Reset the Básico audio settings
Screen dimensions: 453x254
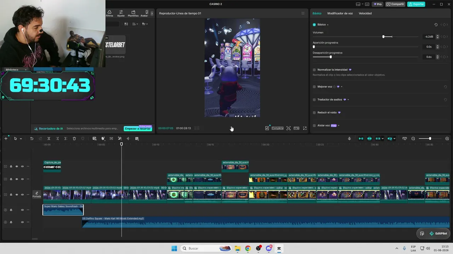tap(436, 25)
